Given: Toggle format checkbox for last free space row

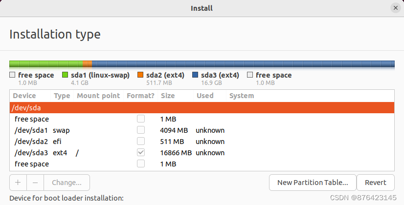Looking at the screenshot, I should pyautogui.click(x=141, y=164).
